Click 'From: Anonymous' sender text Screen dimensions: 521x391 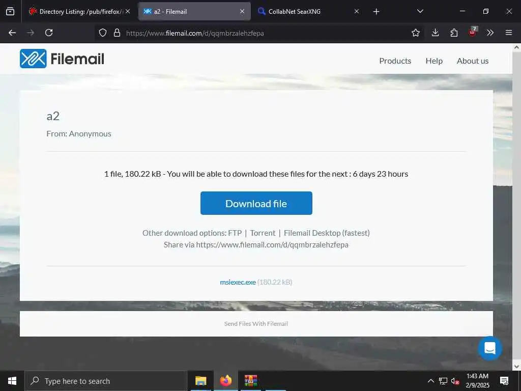[x=79, y=134]
